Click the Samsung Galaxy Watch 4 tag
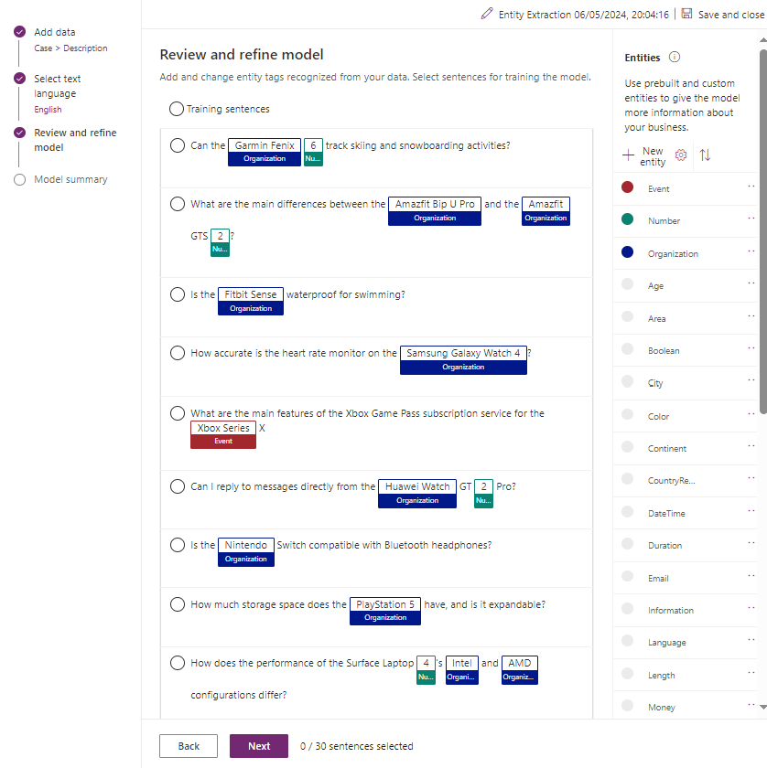 (463, 360)
